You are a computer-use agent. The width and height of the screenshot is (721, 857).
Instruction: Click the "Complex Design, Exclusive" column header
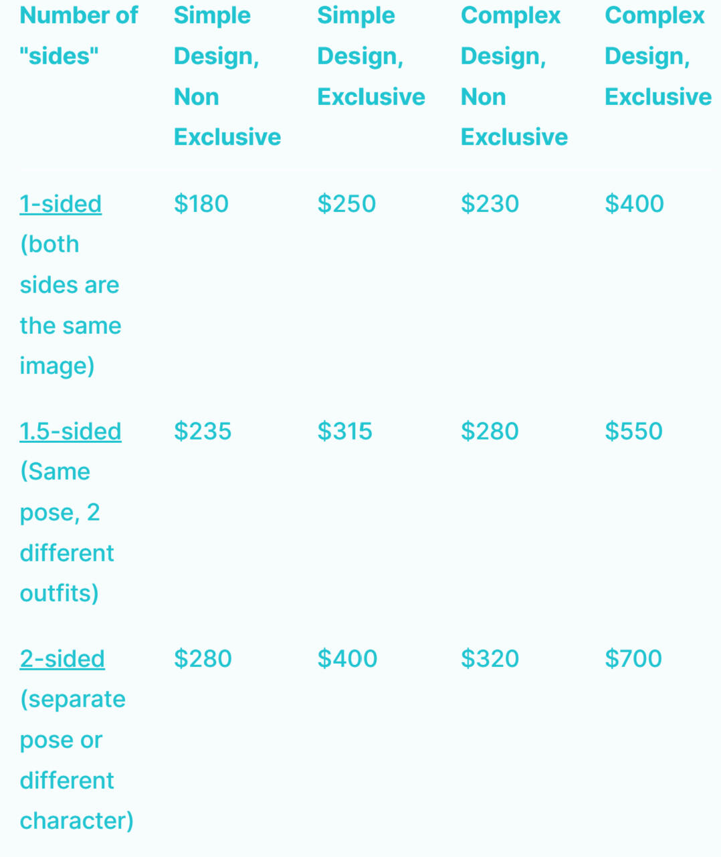click(x=657, y=56)
